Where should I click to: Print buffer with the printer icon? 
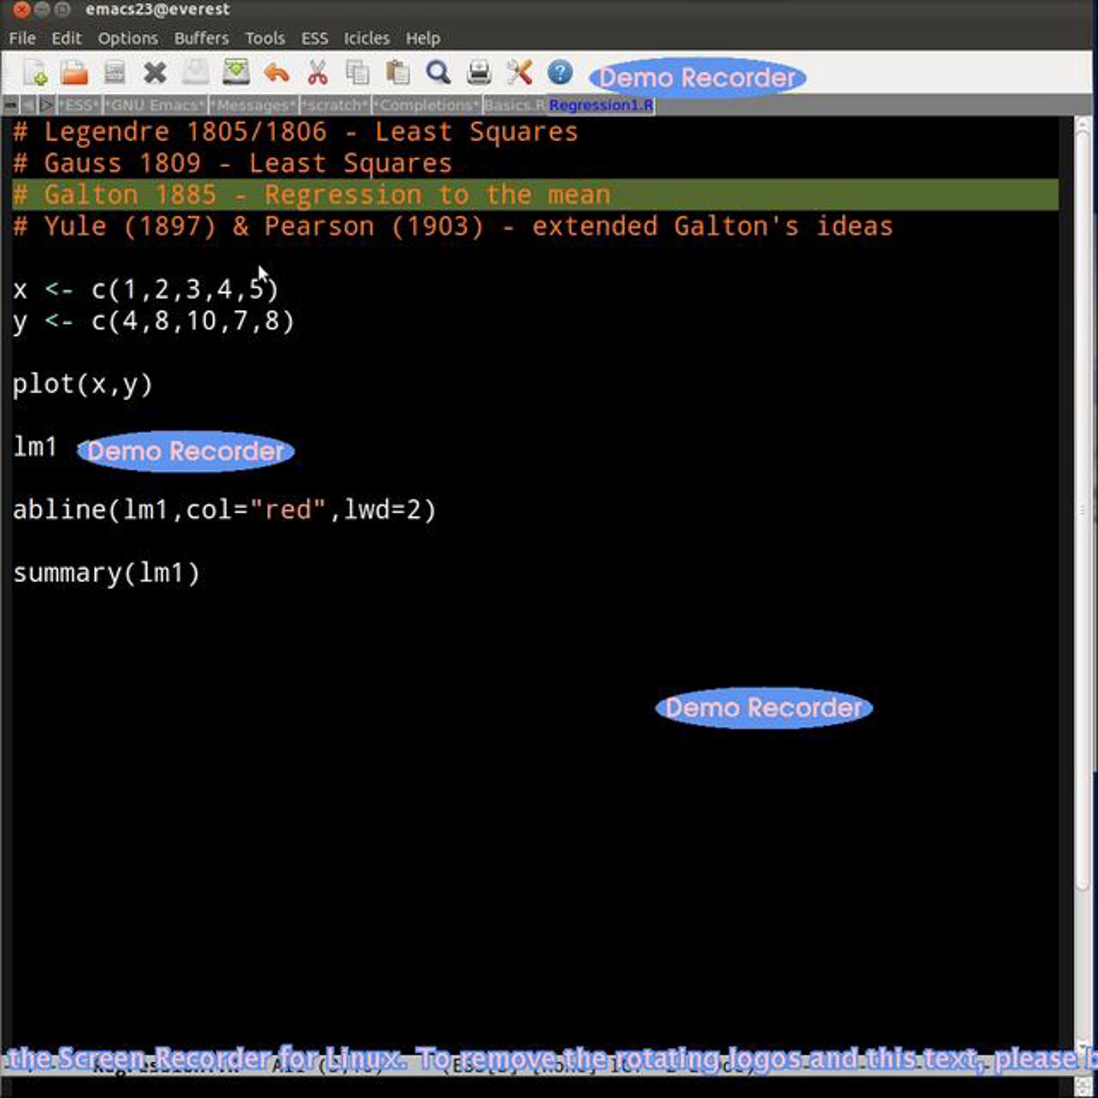[479, 73]
